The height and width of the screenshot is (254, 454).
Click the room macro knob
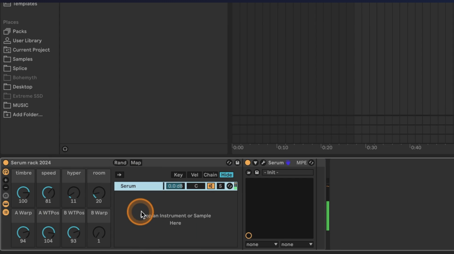tap(99, 193)
